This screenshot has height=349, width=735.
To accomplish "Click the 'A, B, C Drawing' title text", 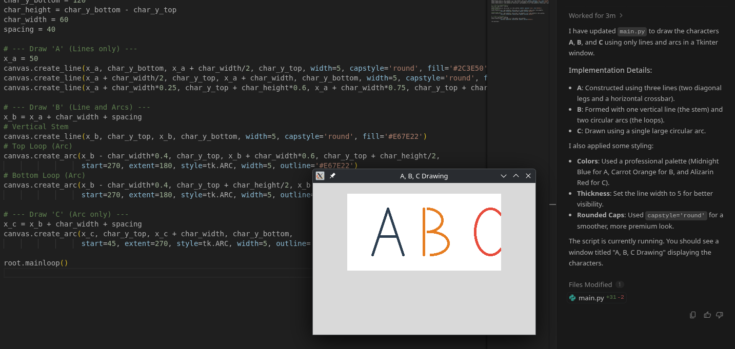I will click(424, 176).
